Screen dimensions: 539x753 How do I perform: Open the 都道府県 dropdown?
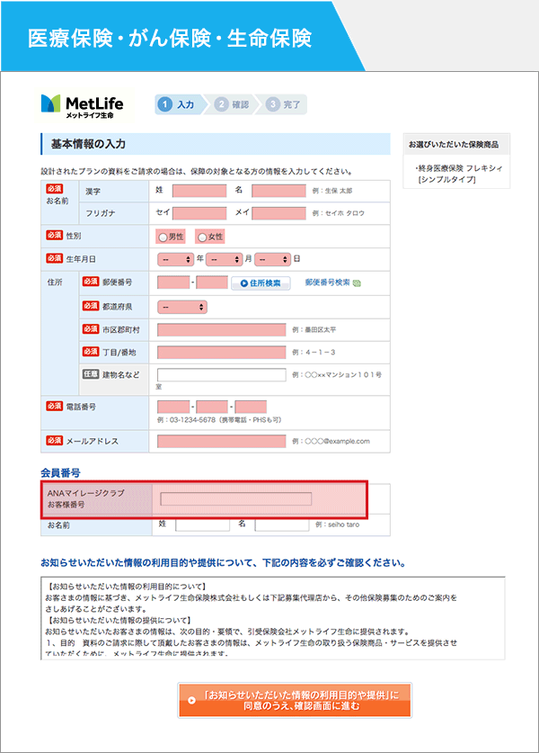pyautogui.click(x=182, y=307)
